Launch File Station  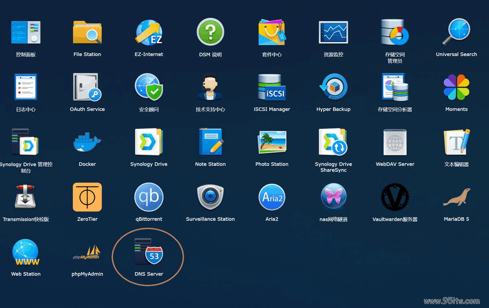(87, 32)
